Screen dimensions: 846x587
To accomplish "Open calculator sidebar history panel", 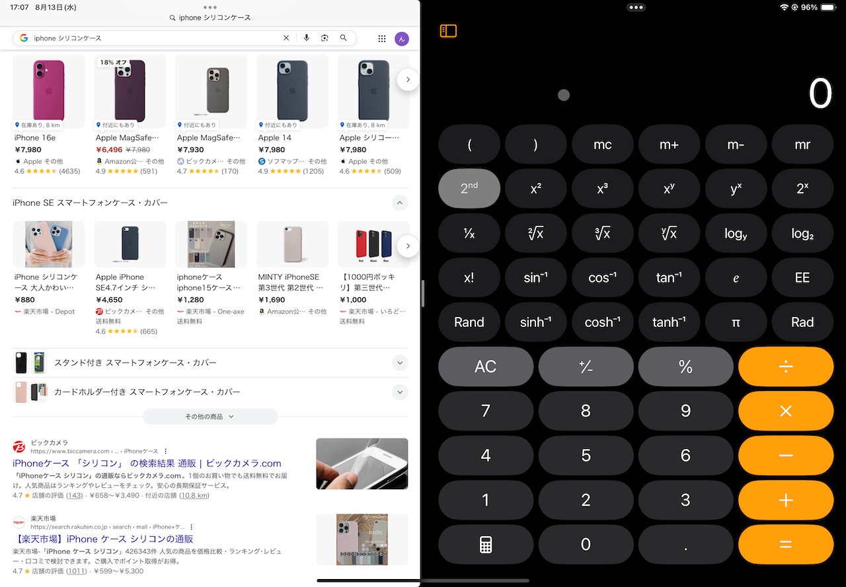I will coord(448,31).
